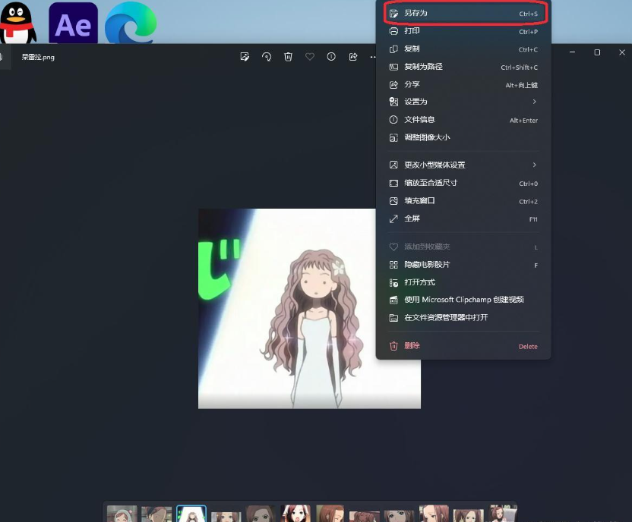Screen dimensions: 632x522
Task: Choose the red 删除 menu option
Action: pyautogui.click(x=463, y=346)
